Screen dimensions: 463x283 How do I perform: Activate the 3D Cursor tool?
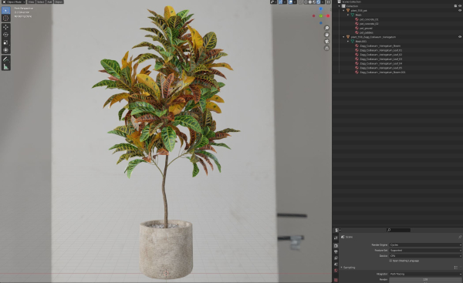[5, 18]
